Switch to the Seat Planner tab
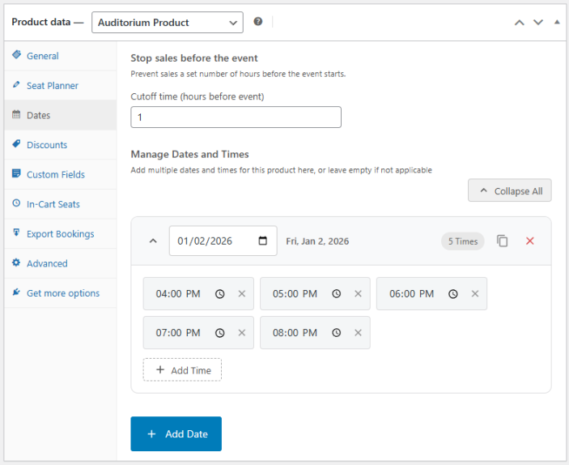569x465 pixels. [52, 86]
